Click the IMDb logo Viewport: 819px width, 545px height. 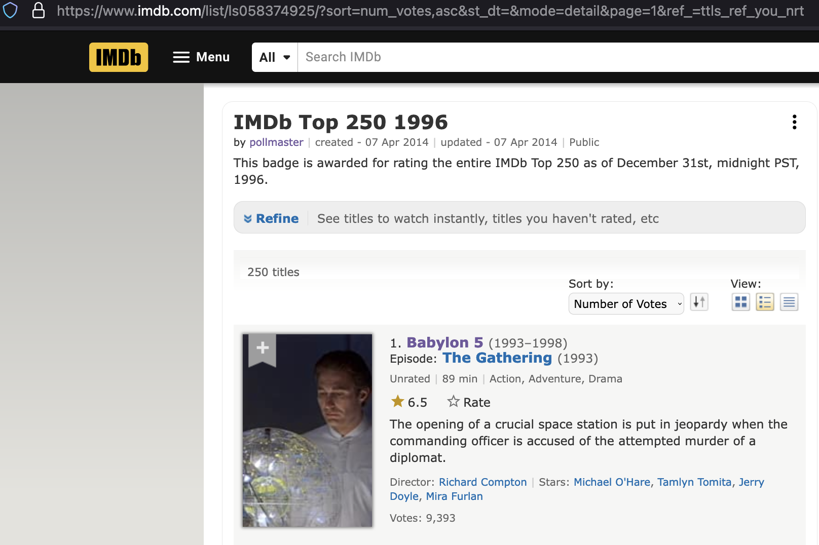[x=118, y=57]
